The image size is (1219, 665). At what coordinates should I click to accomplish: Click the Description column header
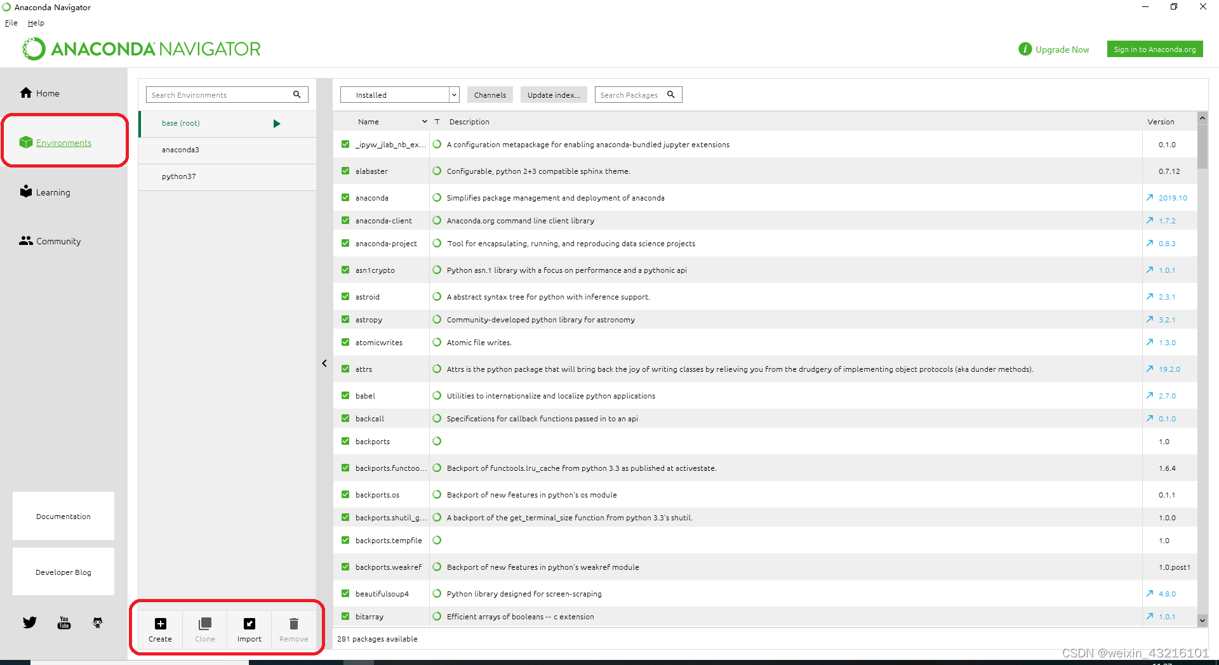(469, 122)
